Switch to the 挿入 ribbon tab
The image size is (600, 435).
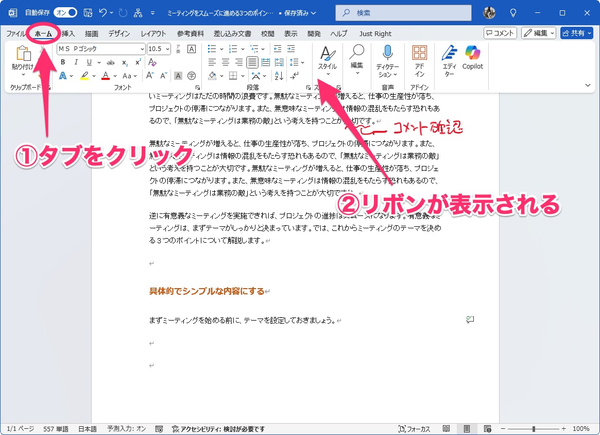67,34
